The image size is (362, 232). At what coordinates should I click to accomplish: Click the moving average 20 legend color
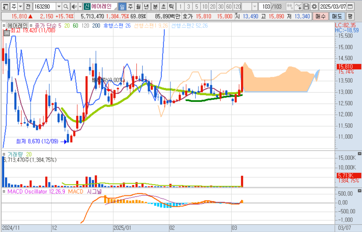click(67, 26)
